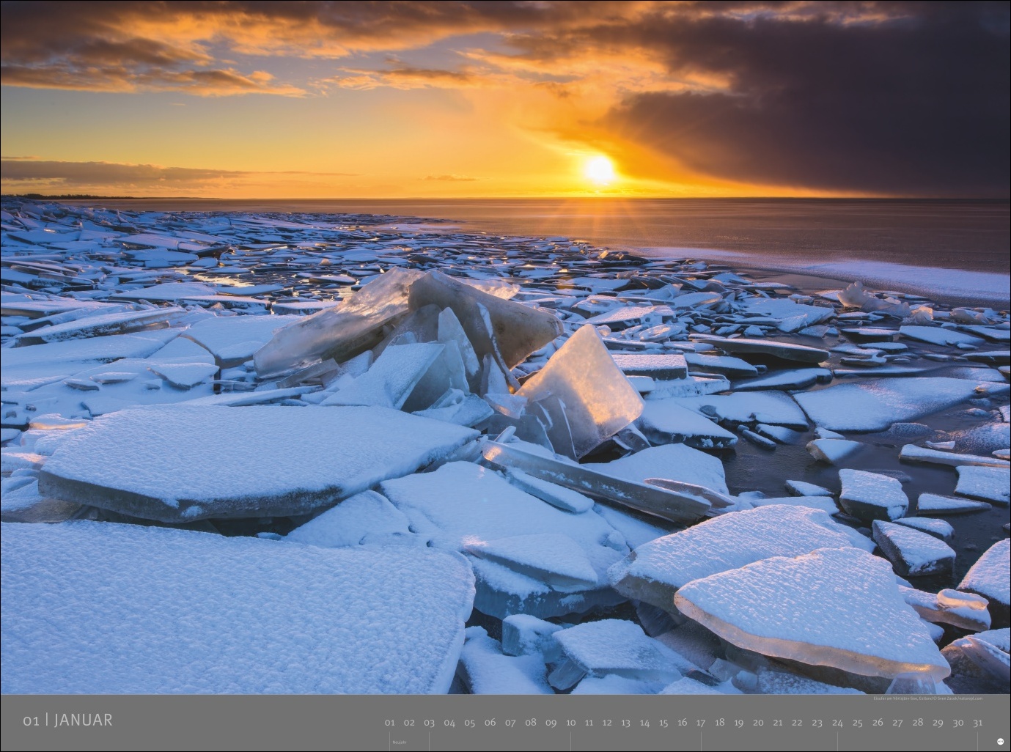Select date 01 in the calendar strip
This screenshot has height=752, width=1011.
[389, 723]
